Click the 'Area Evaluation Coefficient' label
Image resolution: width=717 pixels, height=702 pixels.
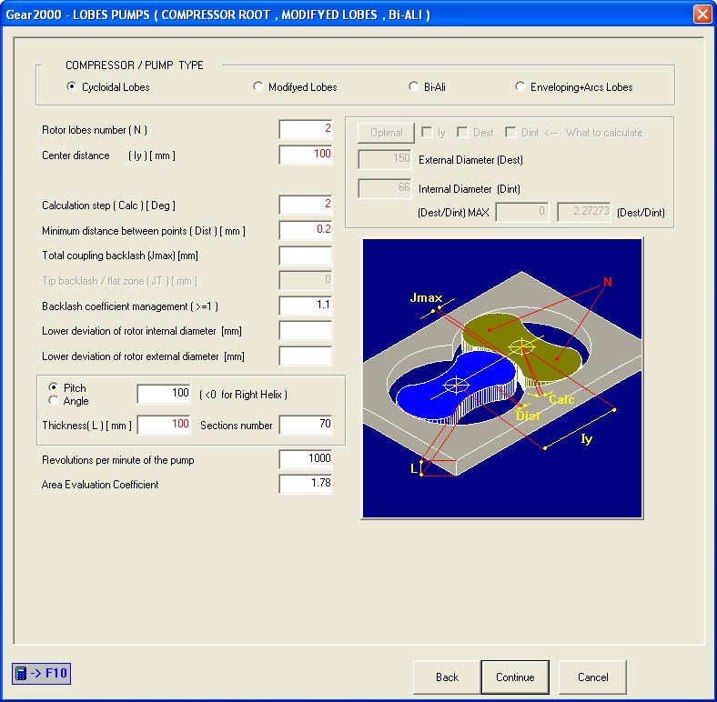click(x=100, y=485)
